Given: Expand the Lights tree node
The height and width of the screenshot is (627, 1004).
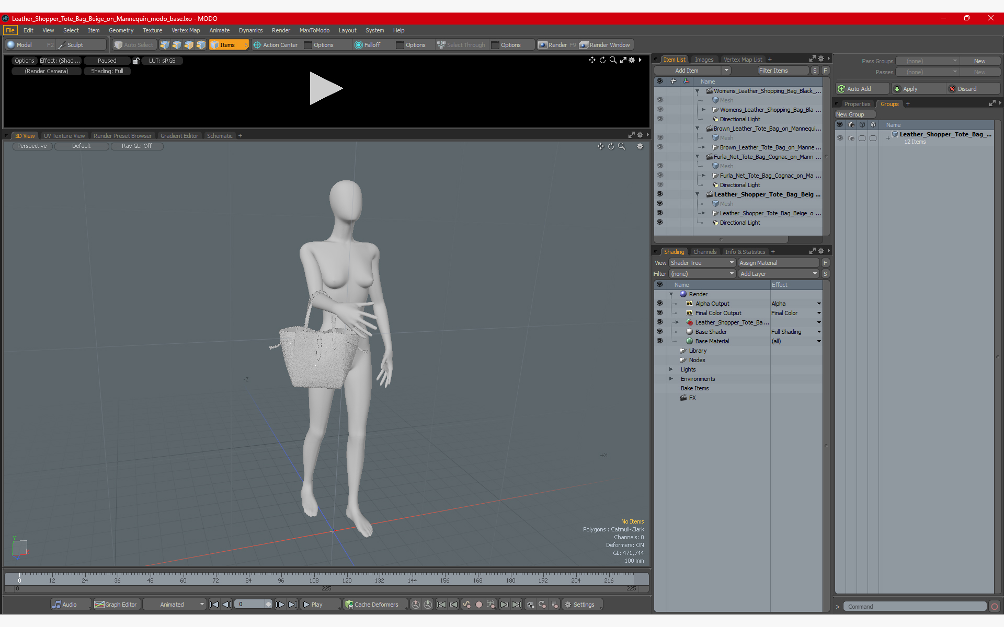Looking at the screenshot, I should coord(671,369).
